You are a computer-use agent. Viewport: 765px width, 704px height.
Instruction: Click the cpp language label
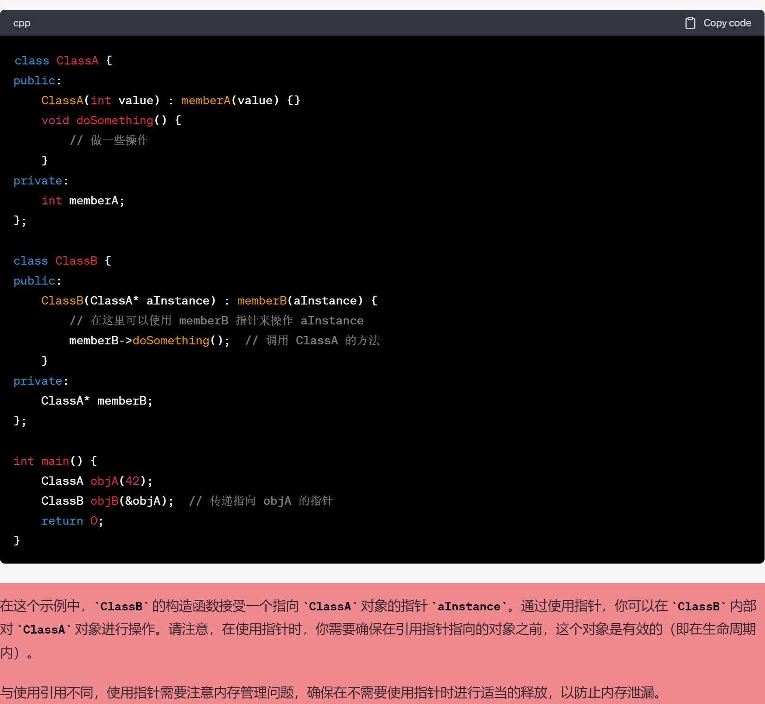[x=22, y=23]
